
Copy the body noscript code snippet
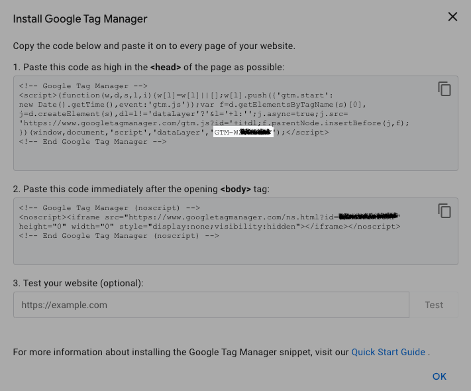tap(445, 211)
